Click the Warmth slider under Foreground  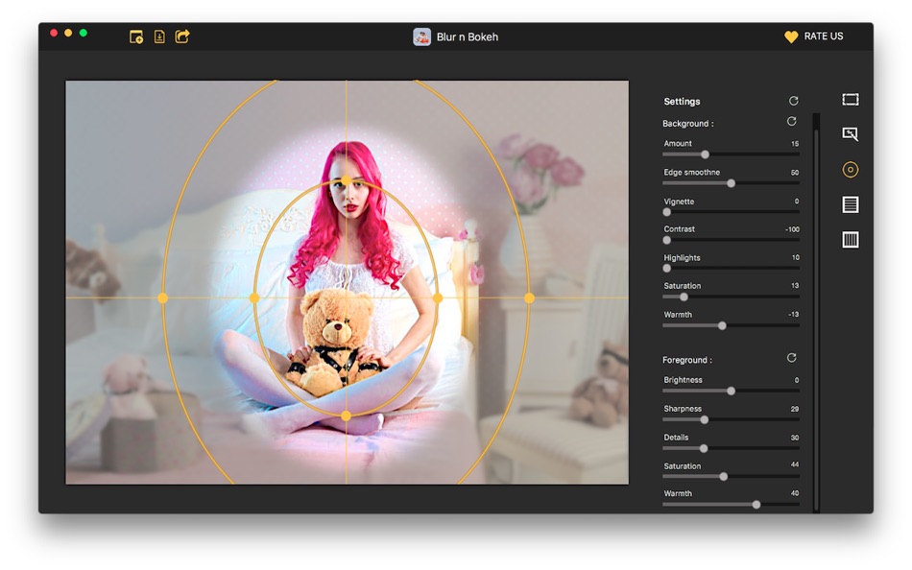click(756, 505)
